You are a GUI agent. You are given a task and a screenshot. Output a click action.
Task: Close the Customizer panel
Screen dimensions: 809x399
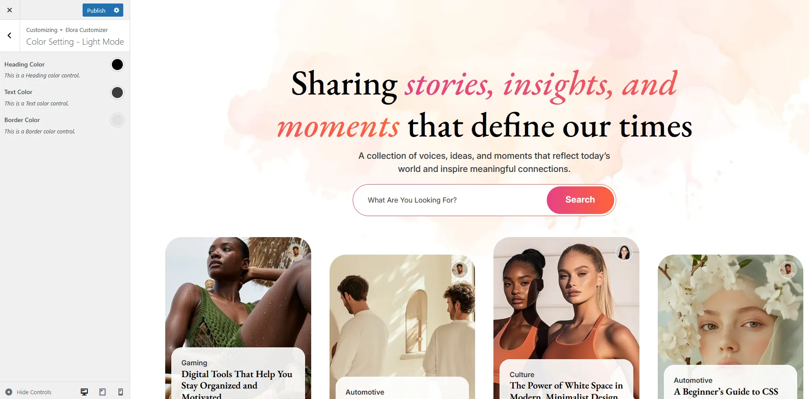point(10,10)
